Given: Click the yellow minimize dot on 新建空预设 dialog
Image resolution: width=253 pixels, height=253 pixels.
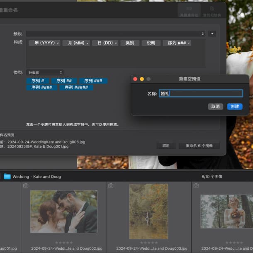Looking at the screenshot, I should (x=142, y=79).
